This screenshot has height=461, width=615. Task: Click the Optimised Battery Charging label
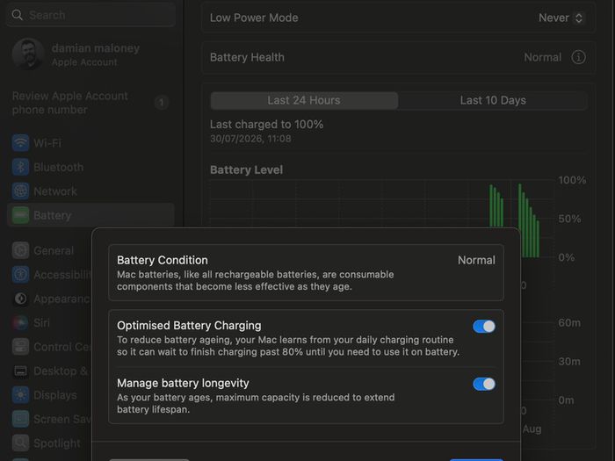pyautogui.click(x=189, y=326)
